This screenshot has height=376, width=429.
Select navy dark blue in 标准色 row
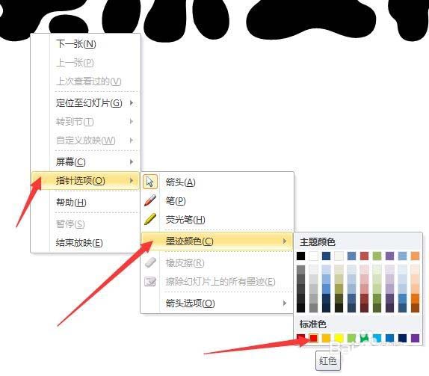click(x=402, y=338)
